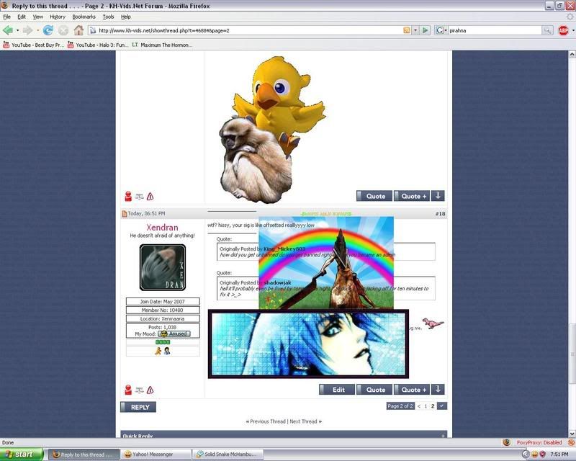Open Maximum The Hormon... bookmark
Screen dimensions: 576x461
coord(162,45)
